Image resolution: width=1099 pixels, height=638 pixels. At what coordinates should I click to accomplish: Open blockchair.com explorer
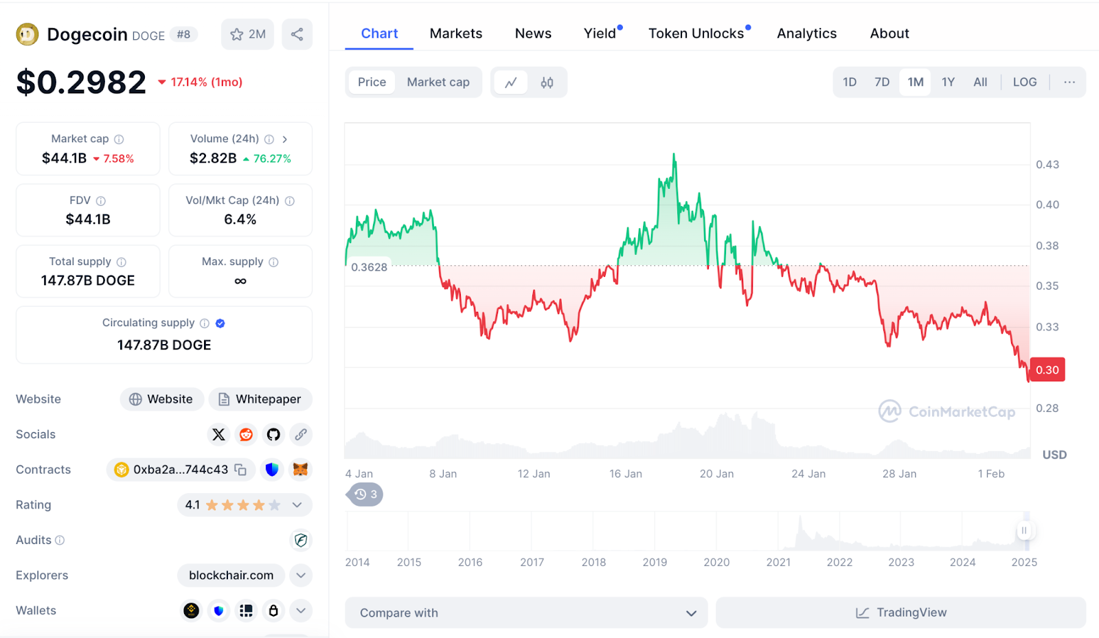(x=231, y=576)
